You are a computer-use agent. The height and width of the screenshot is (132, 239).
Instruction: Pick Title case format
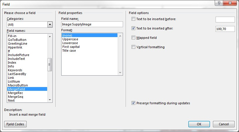pos(69,51)
